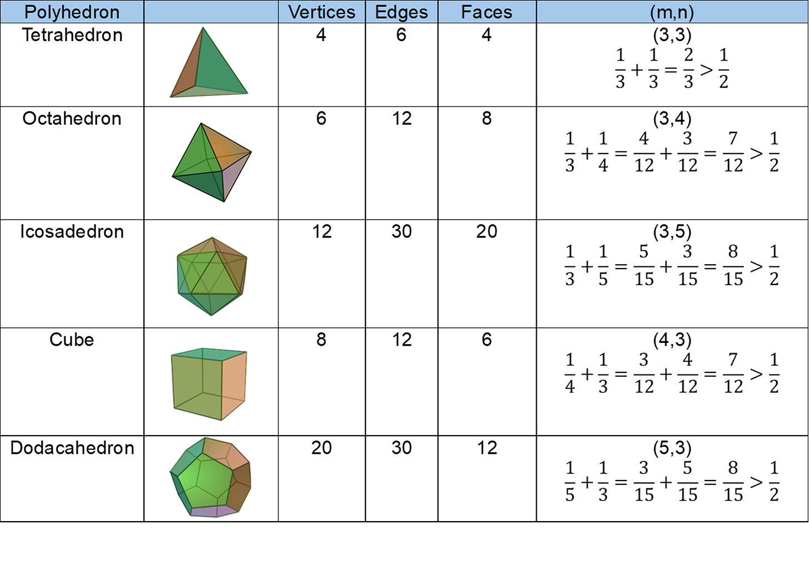Image resolution: width=809 pixels, height=561 pixels.
Task: Select the Edges column header
Action: (402, 12)
